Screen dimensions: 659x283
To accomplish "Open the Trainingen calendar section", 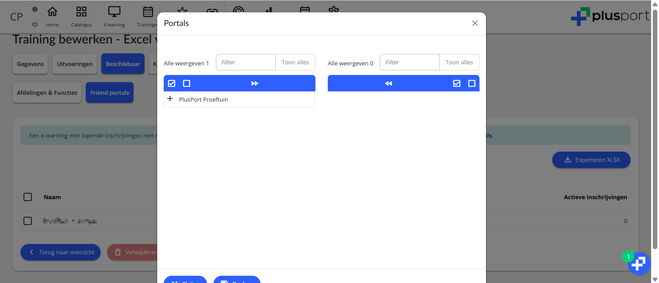I will click(x=147, y=16).
